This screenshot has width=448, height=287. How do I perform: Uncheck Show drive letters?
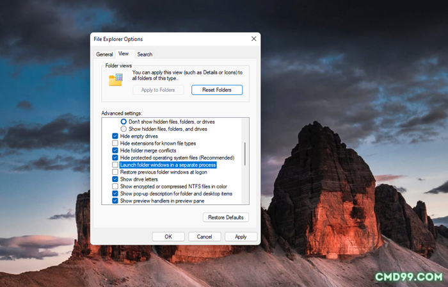tap(115, 179)
